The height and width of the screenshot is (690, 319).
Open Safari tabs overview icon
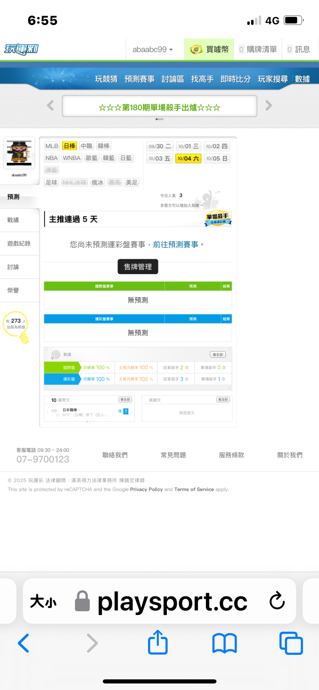(x=291, y=643)
